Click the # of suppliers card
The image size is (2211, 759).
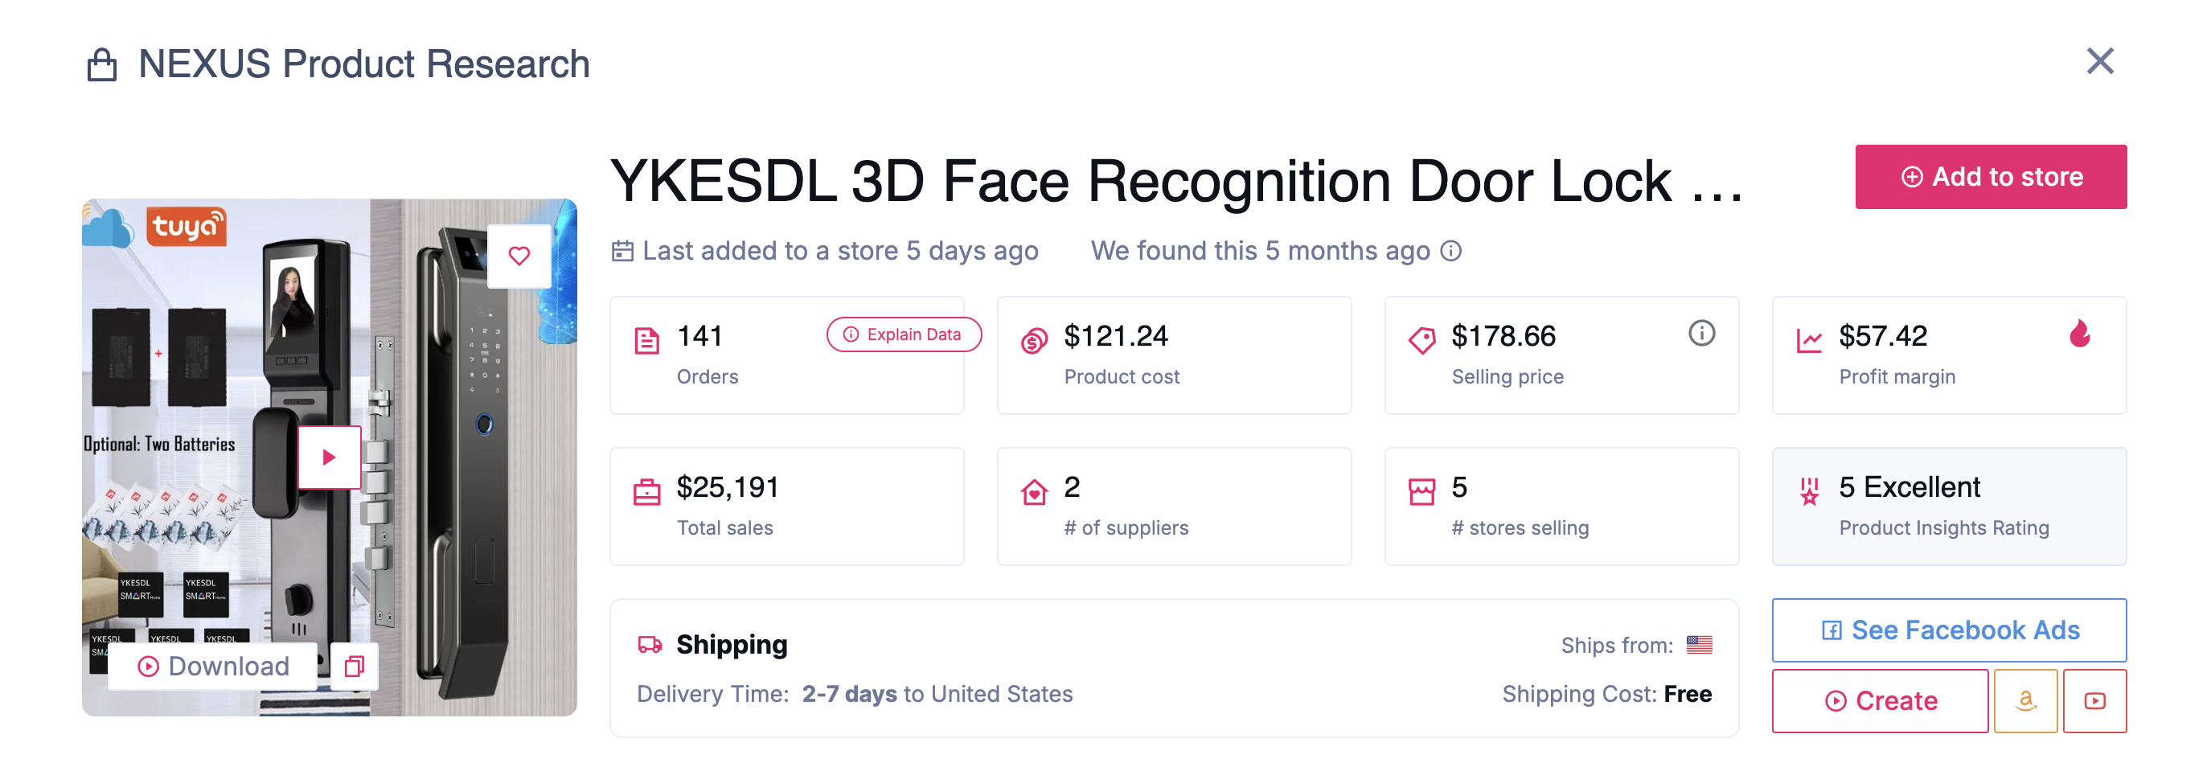pos(1174,507)
